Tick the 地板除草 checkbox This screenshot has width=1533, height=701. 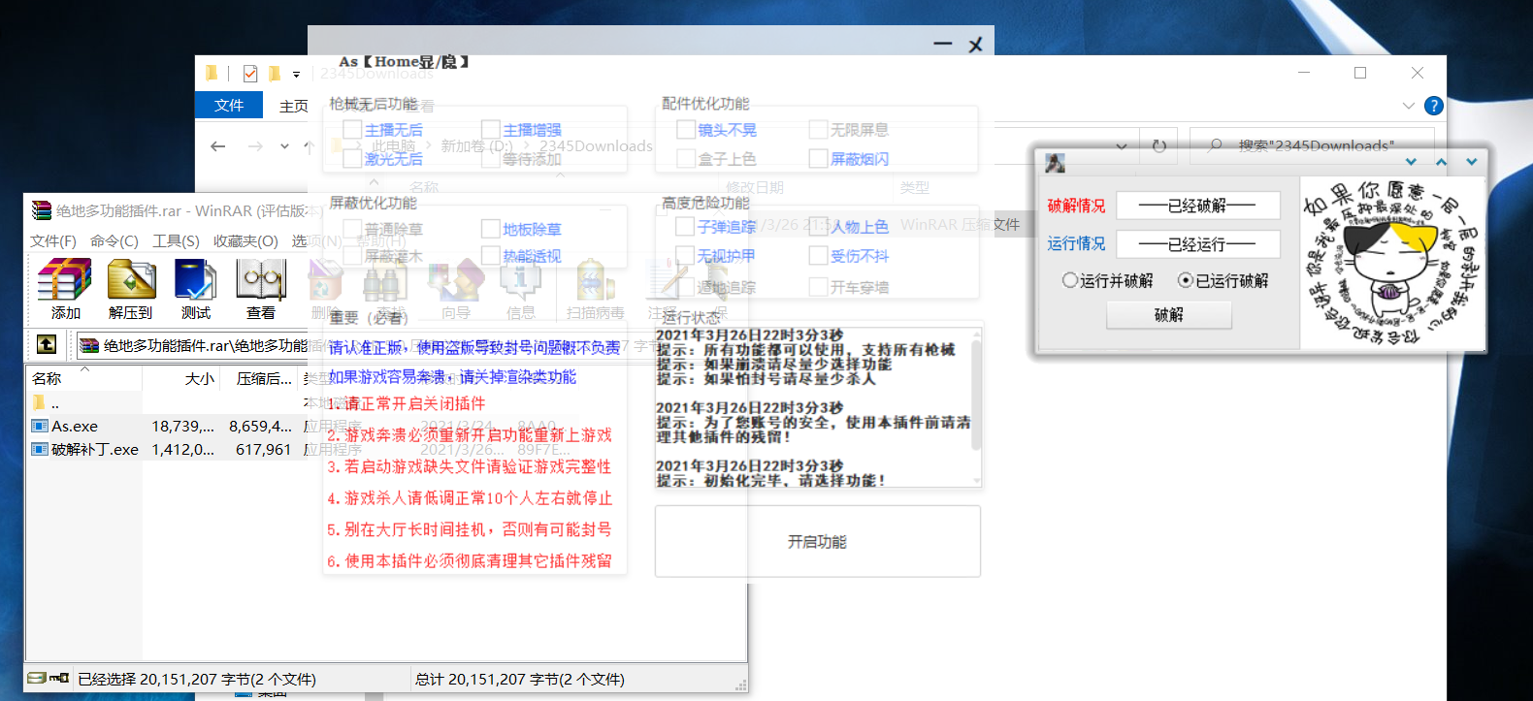pos(491,230)
